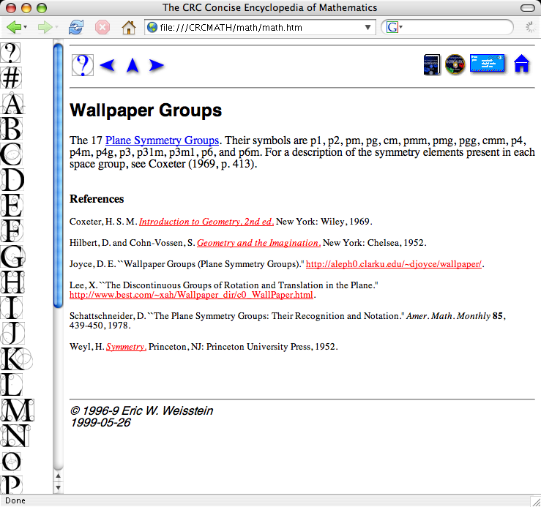Follow the Geometry and the Imagination link
Viewport: 541px width, 507px height.
(x=258, y=243)
